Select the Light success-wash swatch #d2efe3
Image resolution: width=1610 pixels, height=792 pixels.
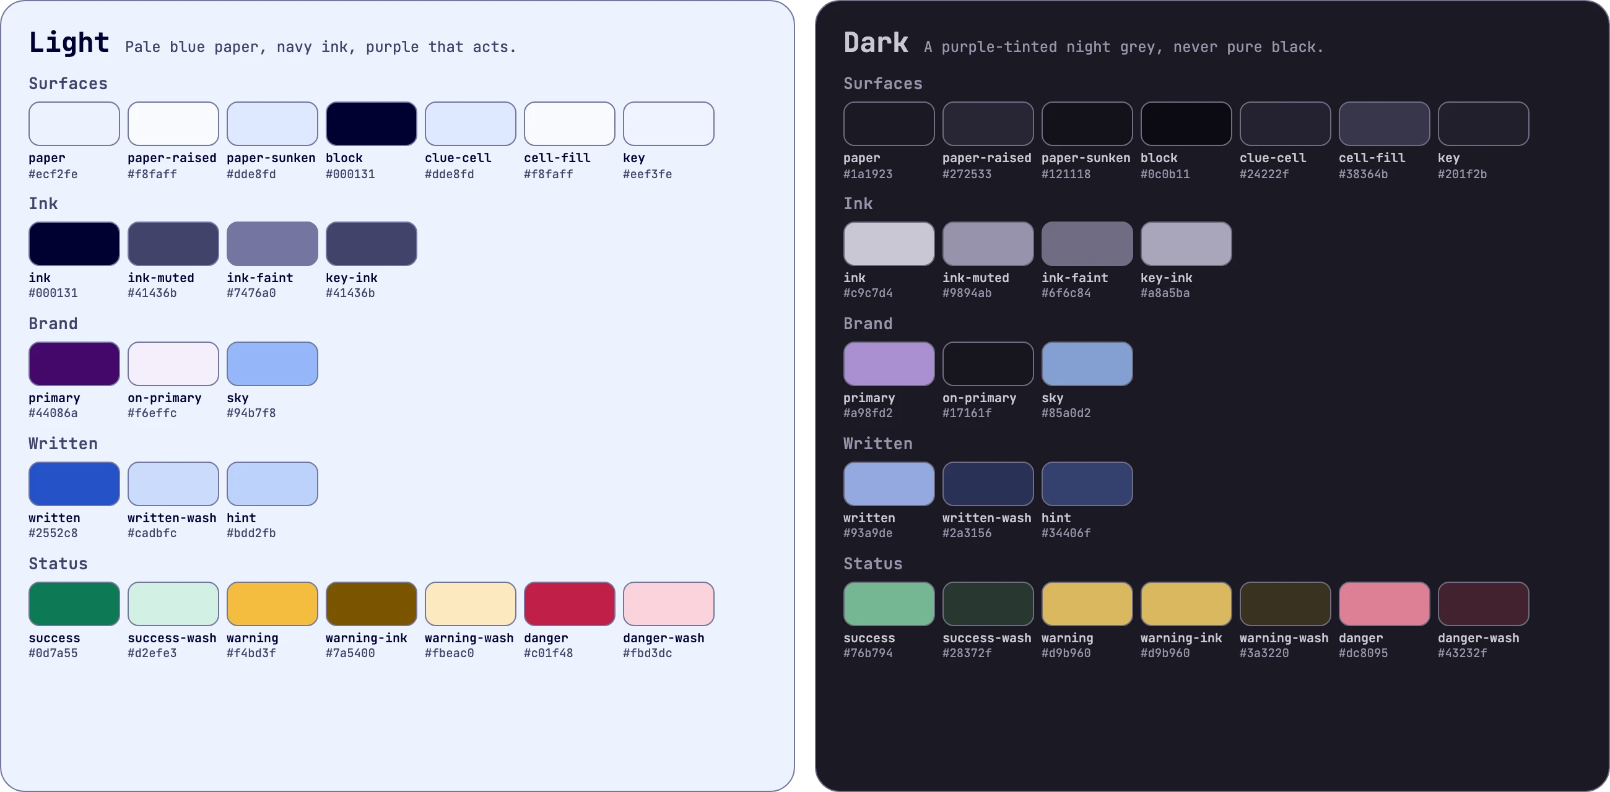pyautogui.click(x=173, y=603)
